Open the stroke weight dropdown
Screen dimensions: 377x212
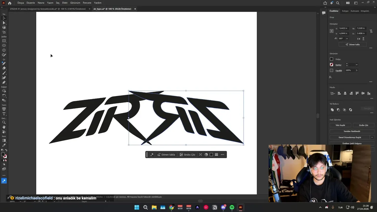(357, 65)
